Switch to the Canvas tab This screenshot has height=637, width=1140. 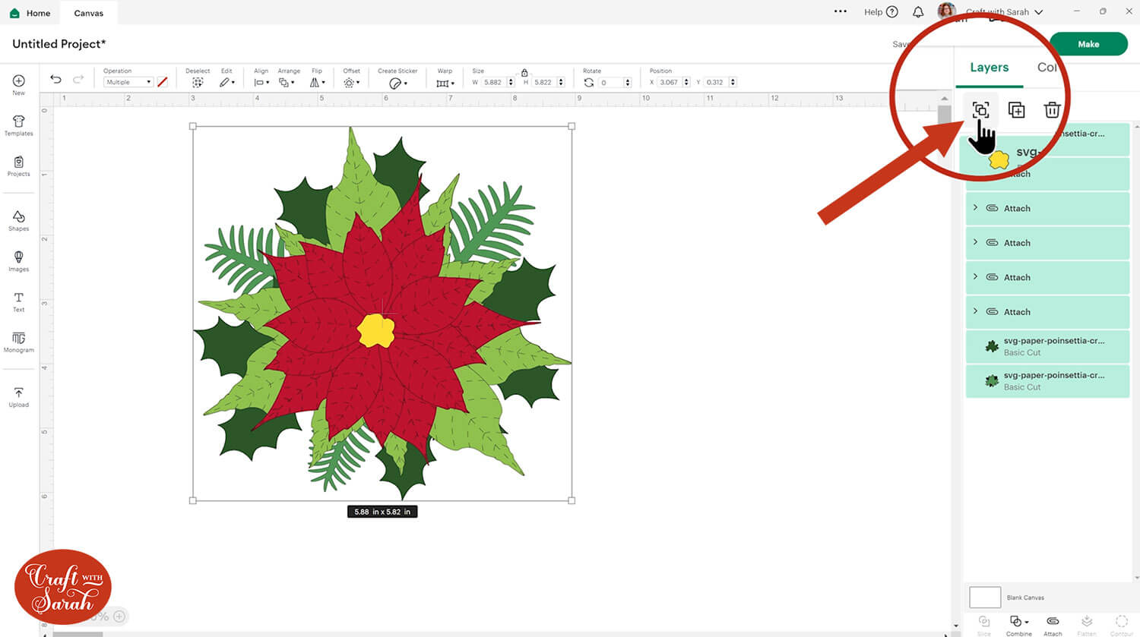(89, 13)
